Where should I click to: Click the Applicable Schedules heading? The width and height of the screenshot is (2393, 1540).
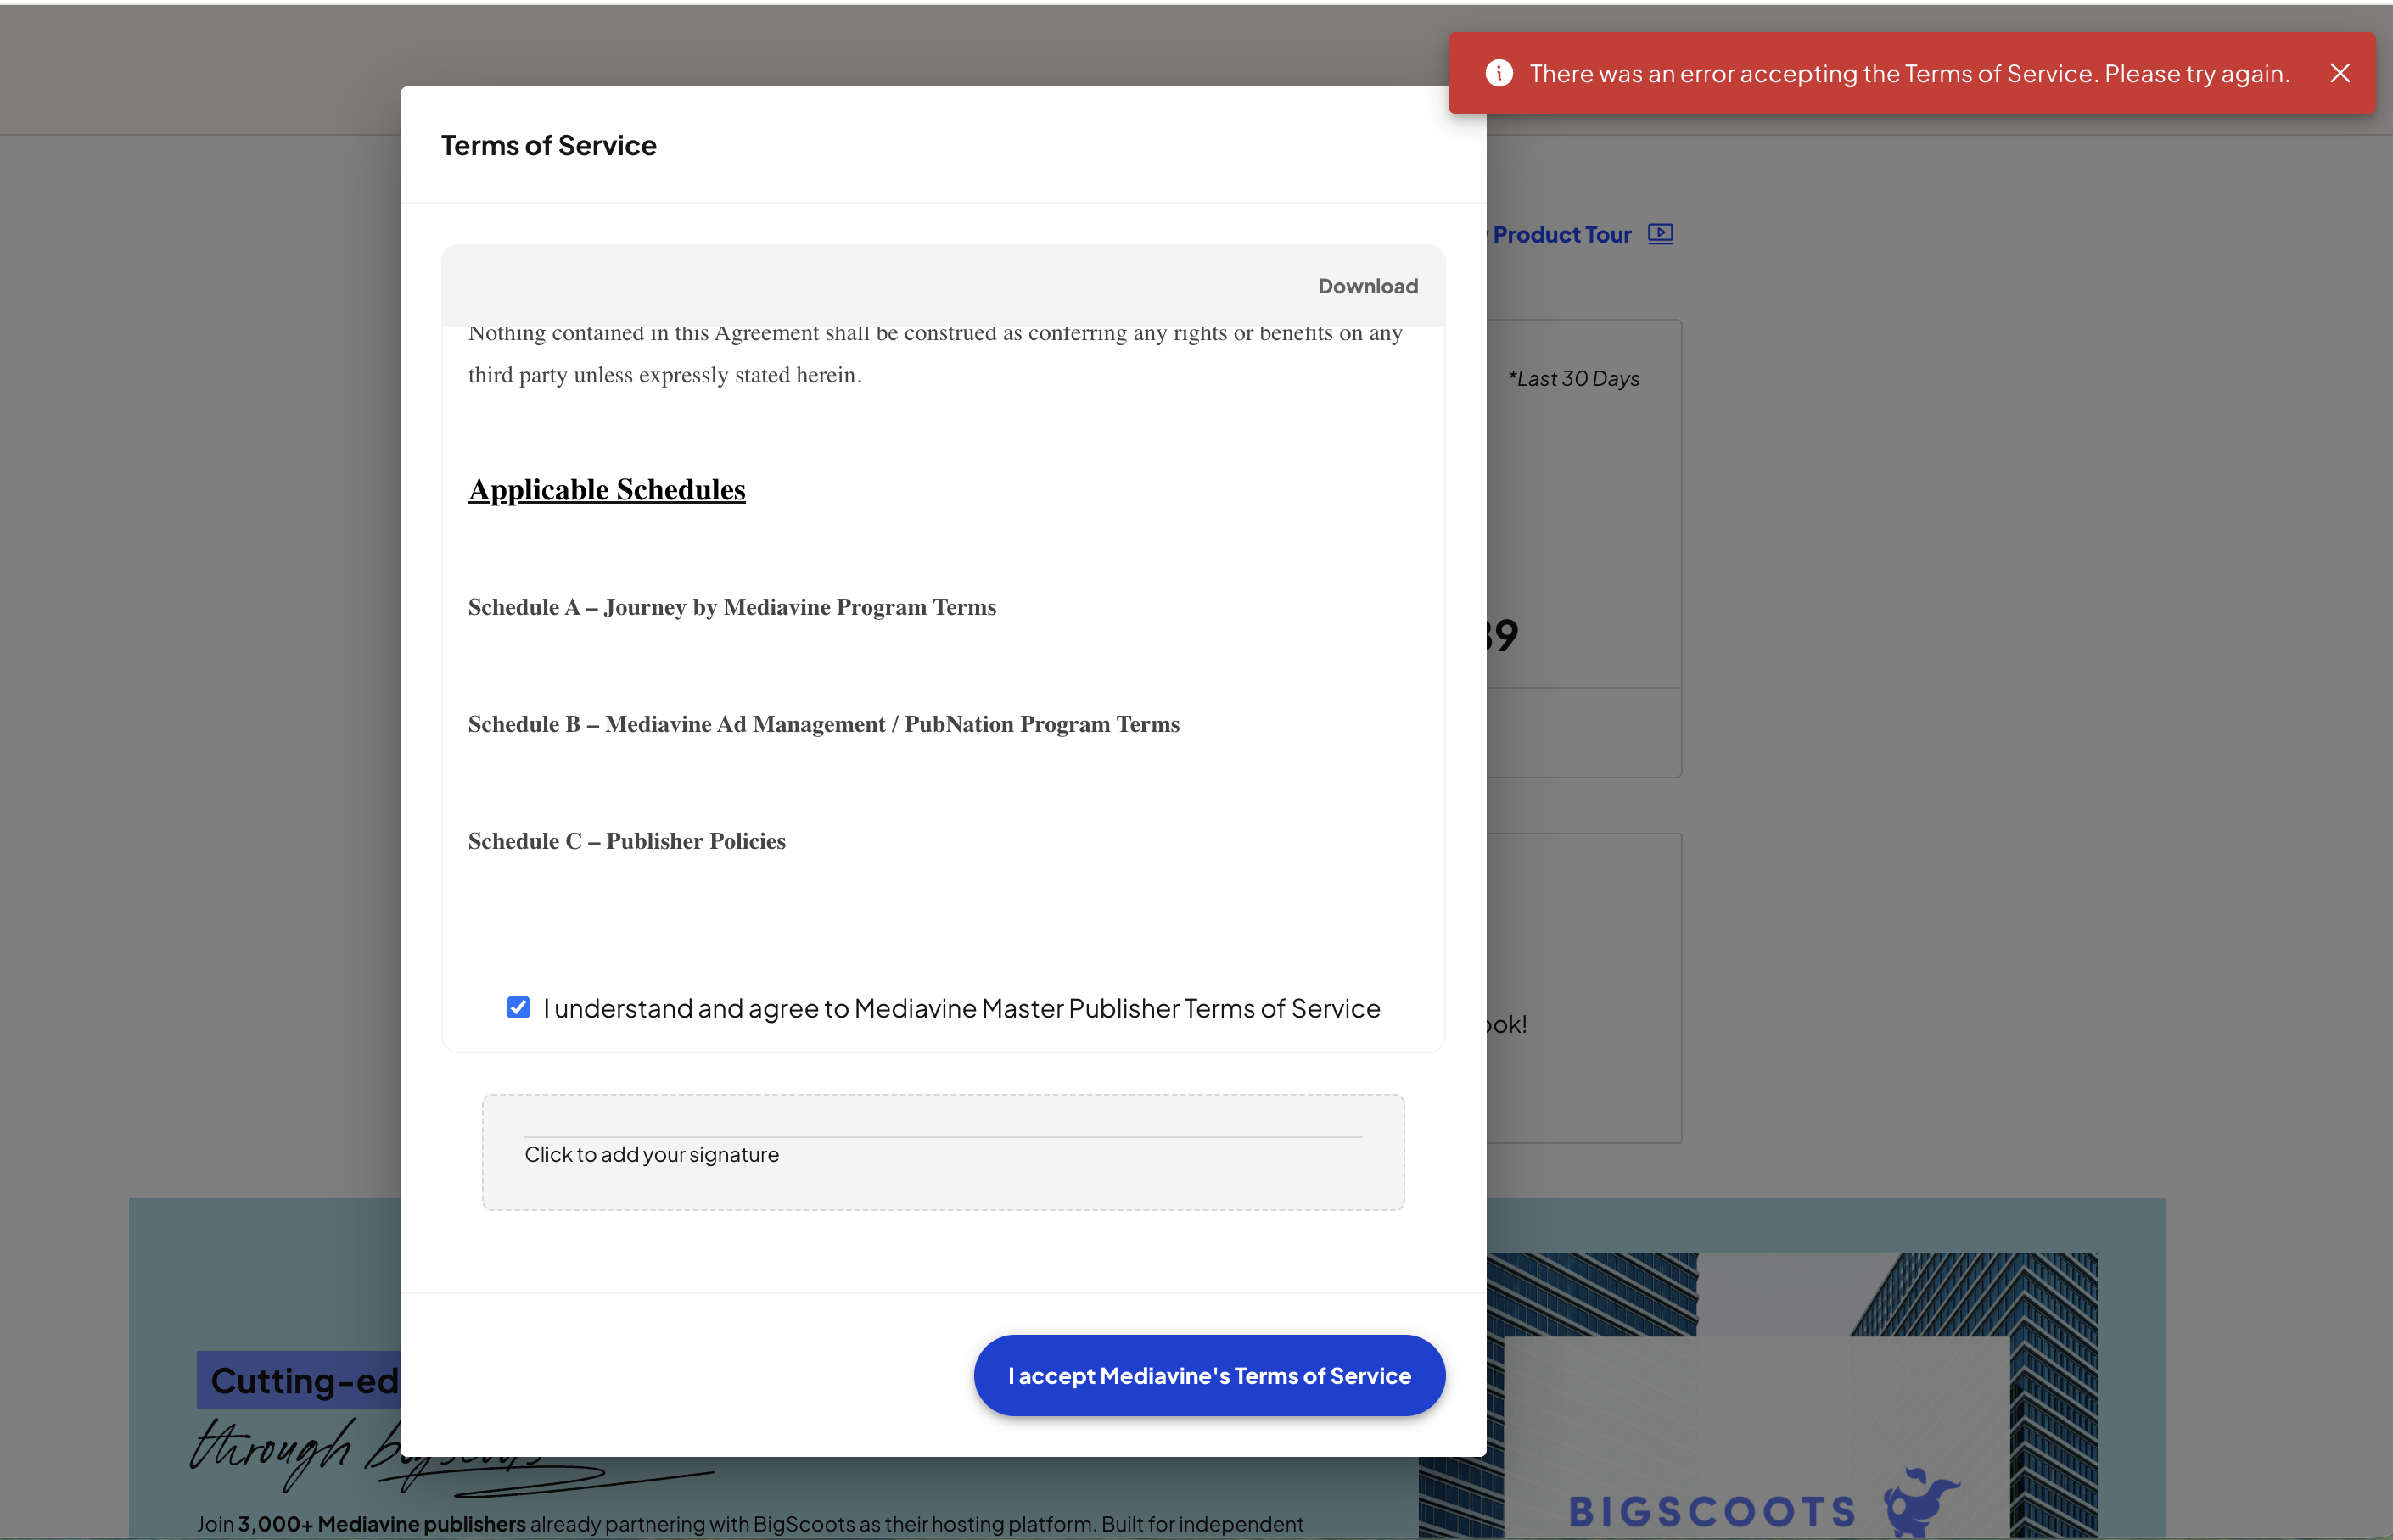[x=606, y=490]
